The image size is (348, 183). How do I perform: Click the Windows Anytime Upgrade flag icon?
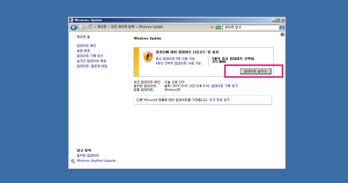pyautogui.click(x=73, y=161)
